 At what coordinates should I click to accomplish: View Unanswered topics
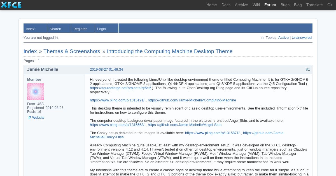click(302, 38)
